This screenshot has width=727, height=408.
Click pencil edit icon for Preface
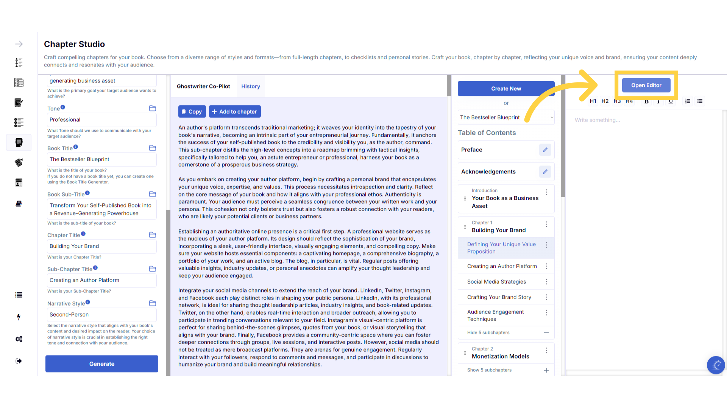545,150
